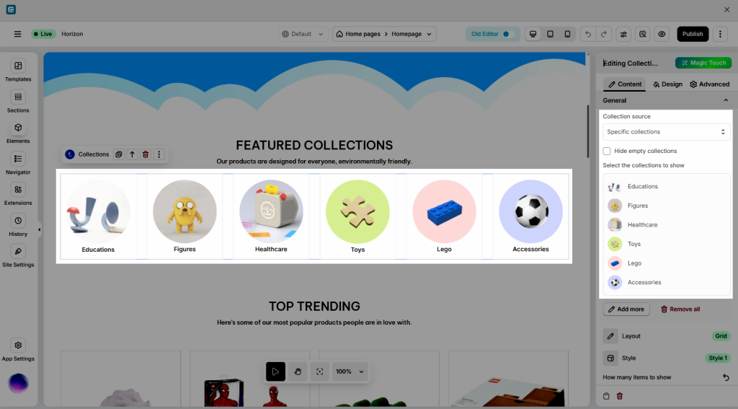738x409 pixels.
Task: Open the Navigator panel
Action: (x=18, y=163)
